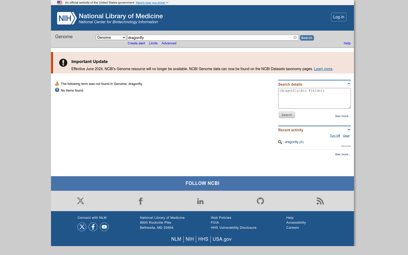Click the NIH logo in header
Viewport: 408px width, 255px height.
coord(67,18)
